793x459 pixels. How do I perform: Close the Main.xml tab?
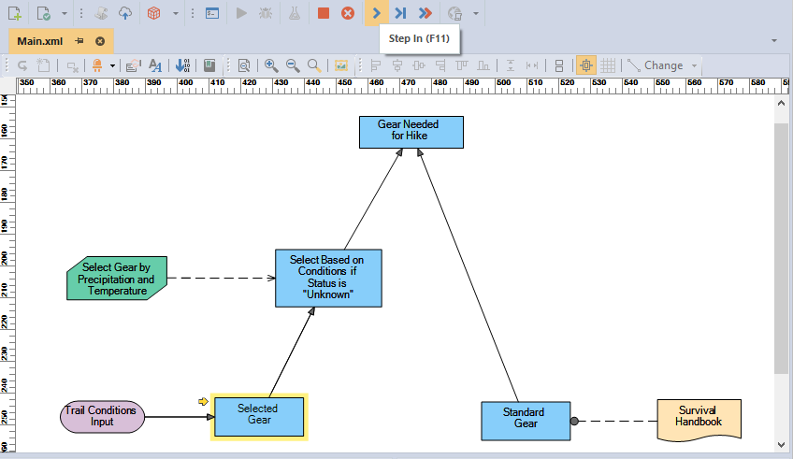(x=100, y=41)
